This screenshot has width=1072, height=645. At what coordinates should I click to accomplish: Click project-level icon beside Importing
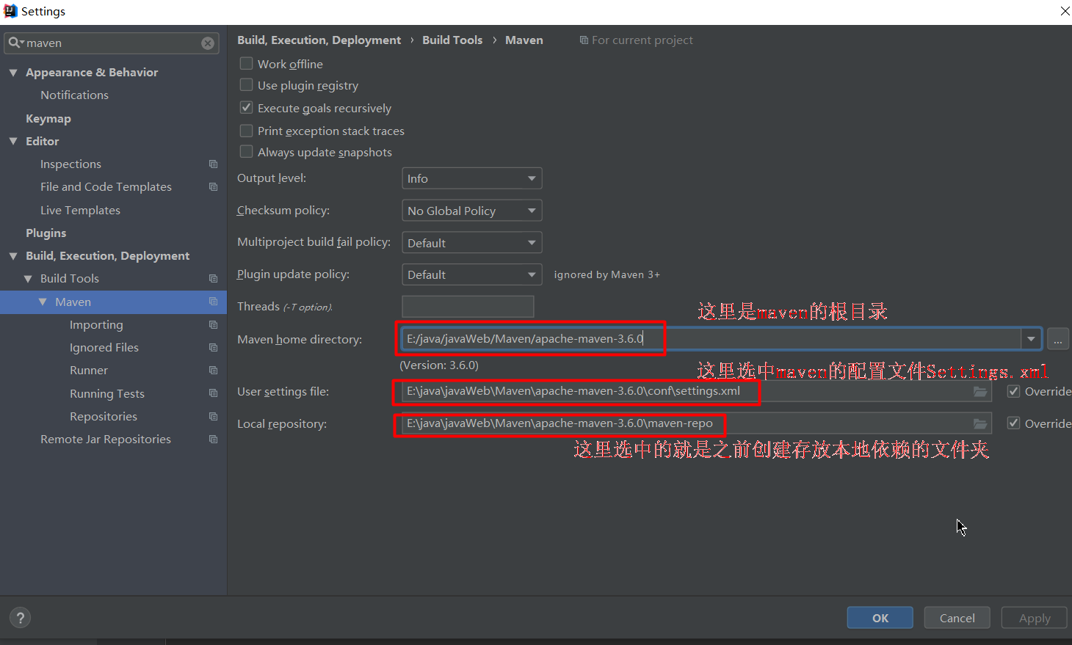tap(213, 324)
